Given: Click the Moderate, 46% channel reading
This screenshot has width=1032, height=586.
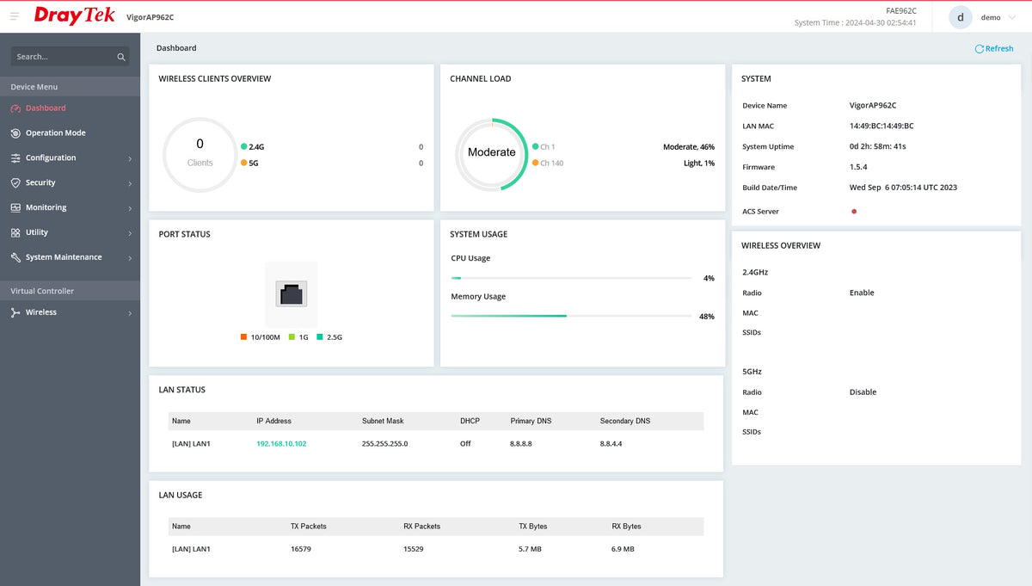Looking at the screenshot, I should click(689, 147).
